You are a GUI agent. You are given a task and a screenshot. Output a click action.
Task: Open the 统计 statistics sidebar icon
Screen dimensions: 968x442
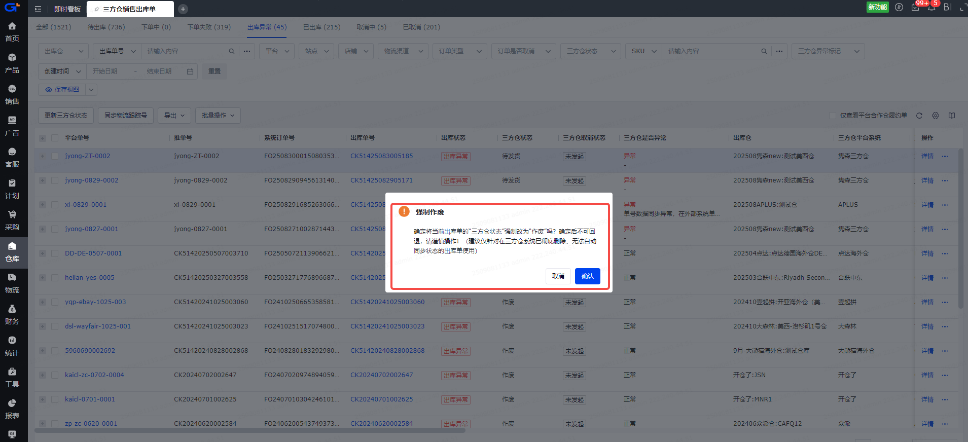[x=12, y=346]
